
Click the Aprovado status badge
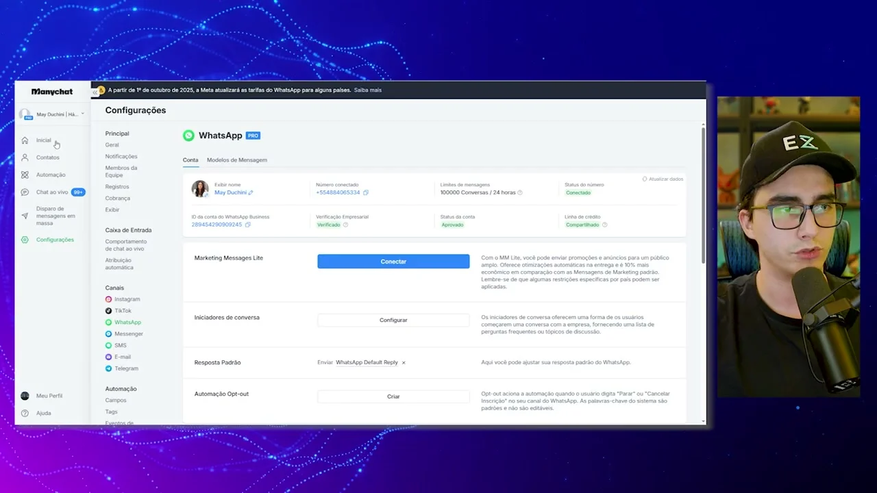(x=452, y=225)
